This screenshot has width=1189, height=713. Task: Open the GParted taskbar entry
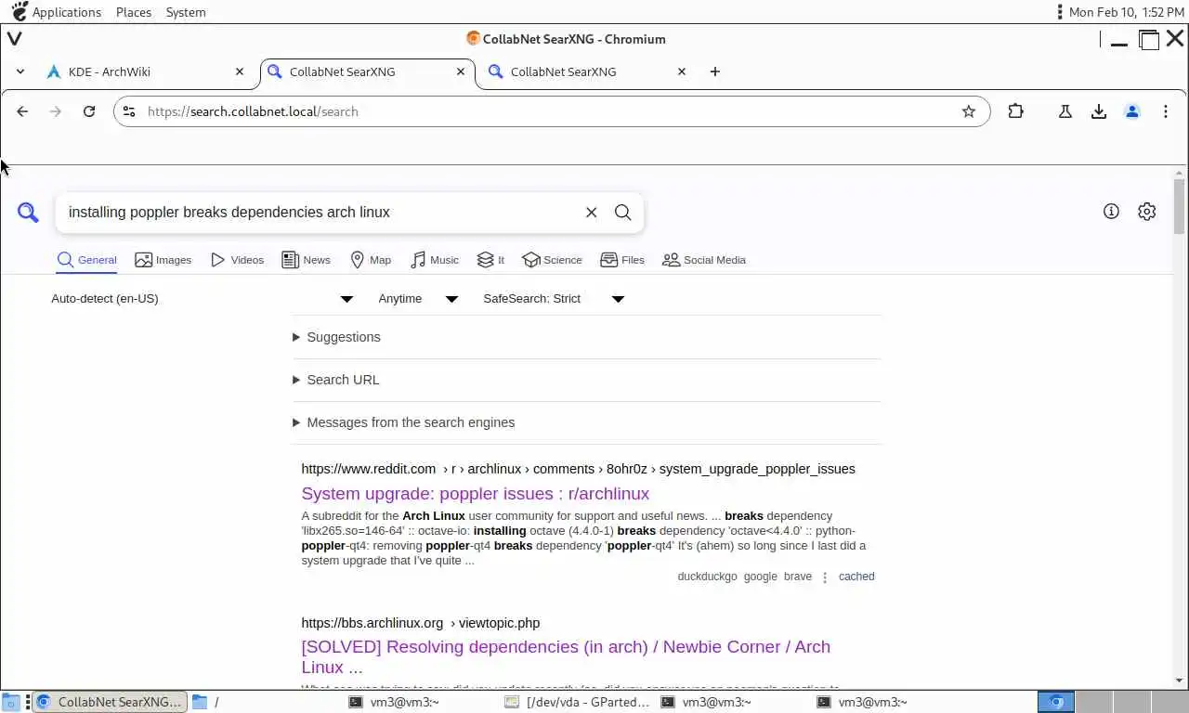pos(579,703)
